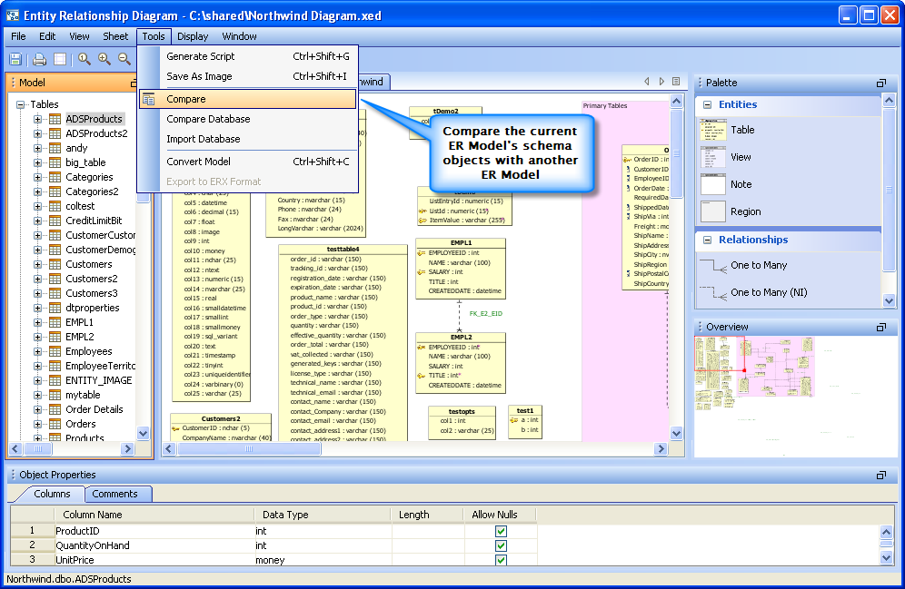Click the Zoom In toolbar icon

[x=104, y=59]
